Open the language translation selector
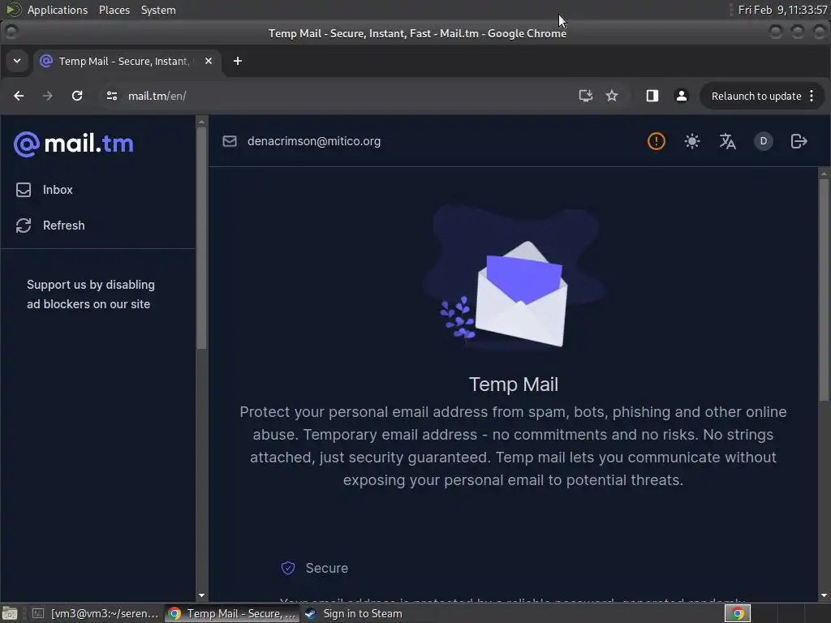Screen dimensions: 831x623 (727, 141)
